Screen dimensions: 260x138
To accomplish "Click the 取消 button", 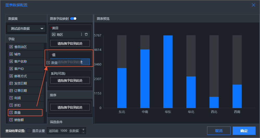I will [x=219, y=131].
